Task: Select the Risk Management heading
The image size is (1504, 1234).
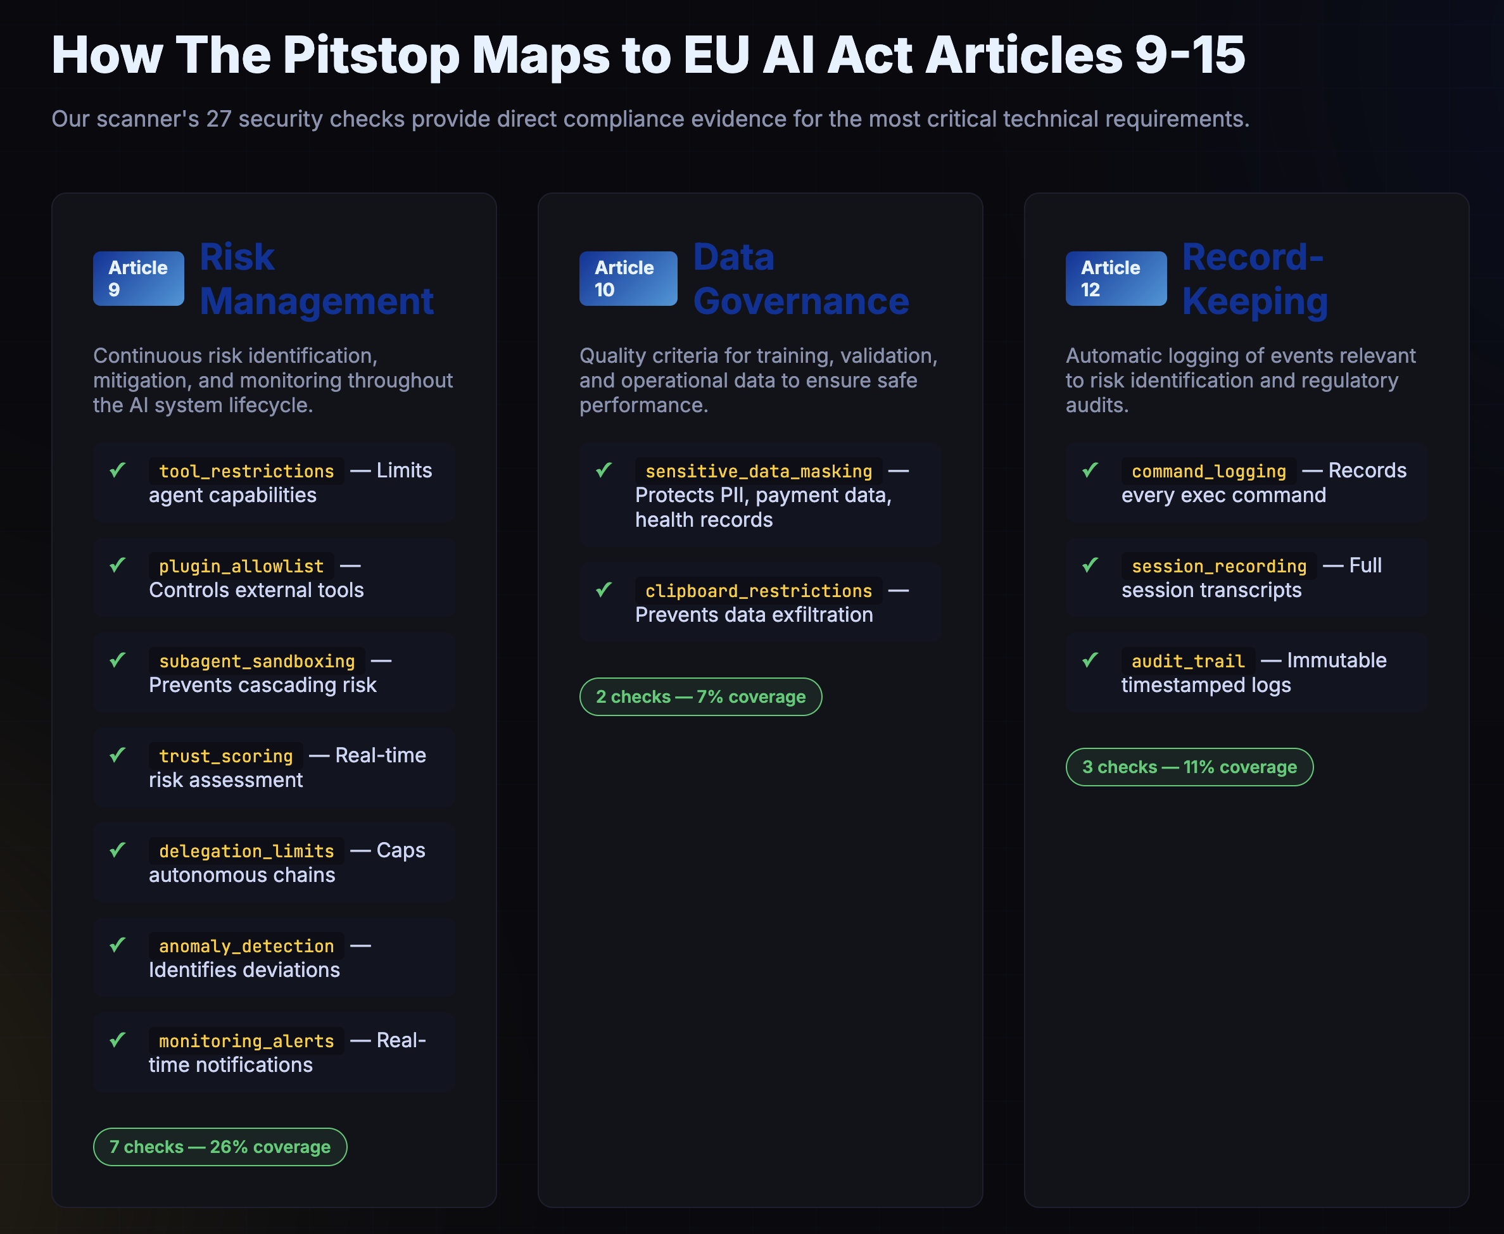Action: coord(316,279)
